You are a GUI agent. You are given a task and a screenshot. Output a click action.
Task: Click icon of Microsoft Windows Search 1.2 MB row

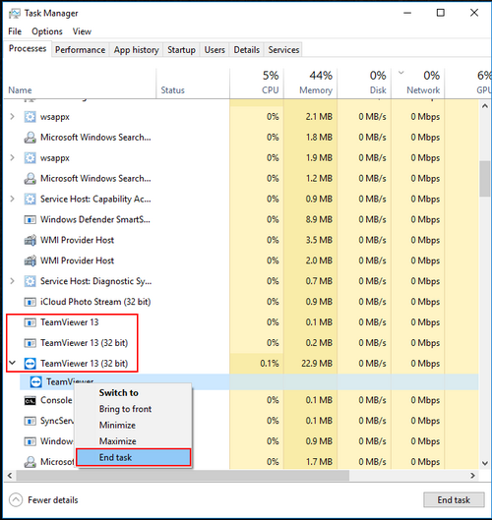tap(30, 179)
